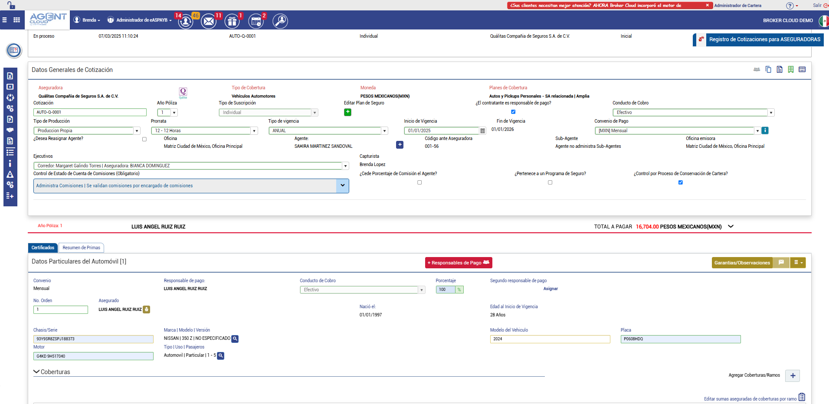Click the green table icon in Datos Generales header
829x404 pixels.
tap(791, 69)
